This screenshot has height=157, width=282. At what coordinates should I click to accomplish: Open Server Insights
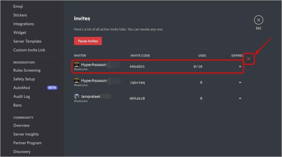(x=26, y=134)
